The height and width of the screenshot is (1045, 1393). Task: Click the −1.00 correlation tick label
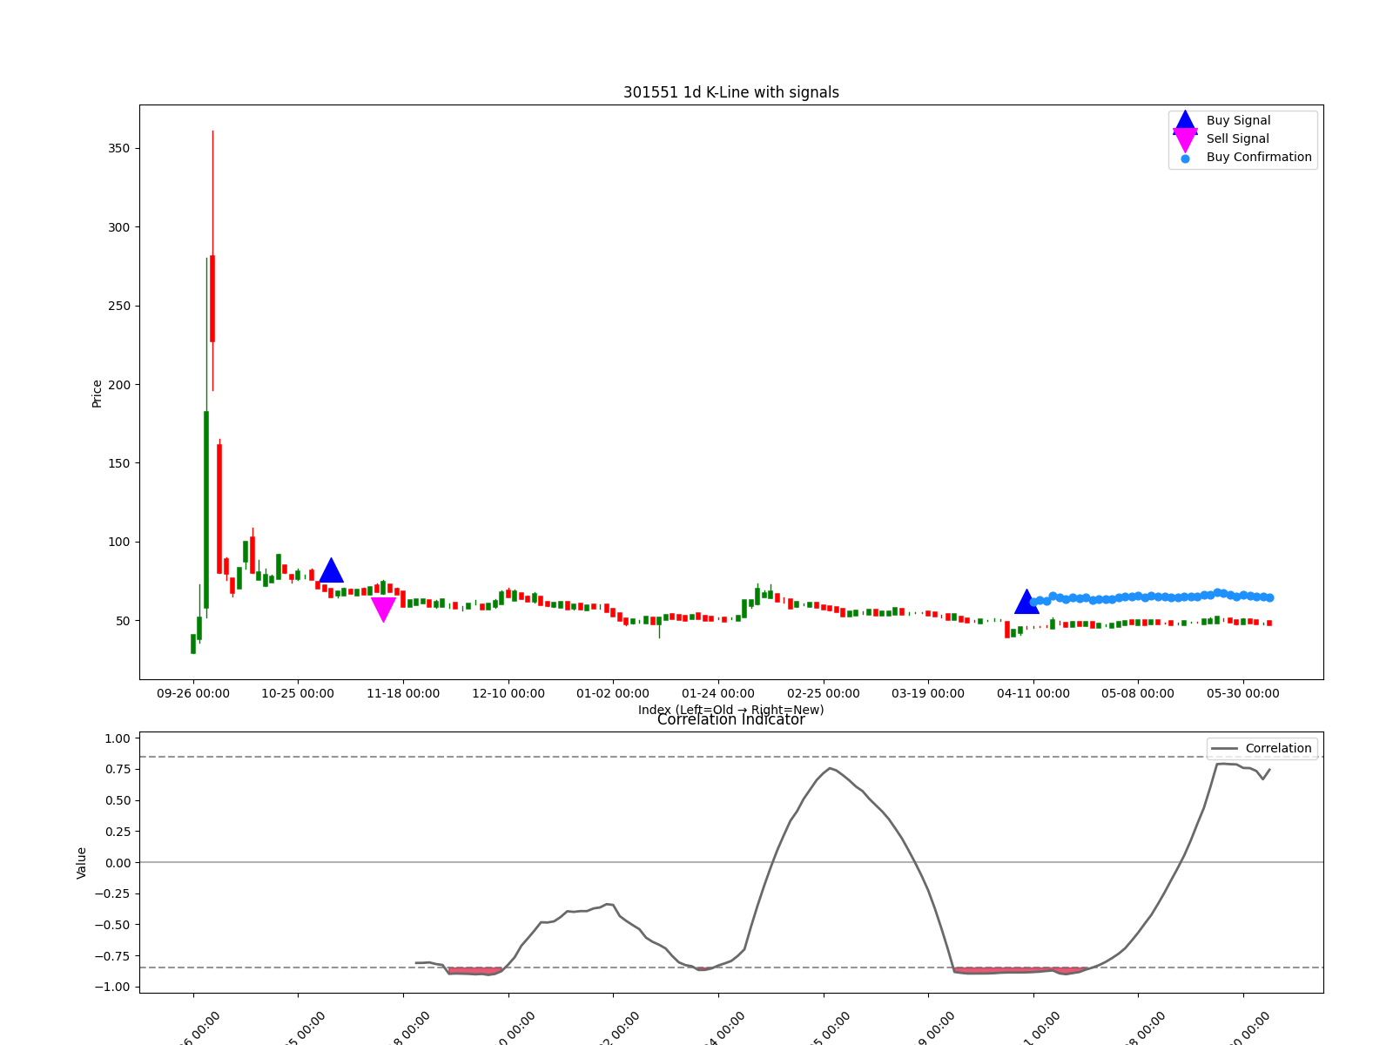[113, 988]
